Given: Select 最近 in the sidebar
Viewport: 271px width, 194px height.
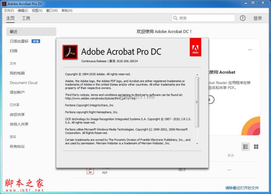Looking at the screenshot, I should tap(31, 32).
